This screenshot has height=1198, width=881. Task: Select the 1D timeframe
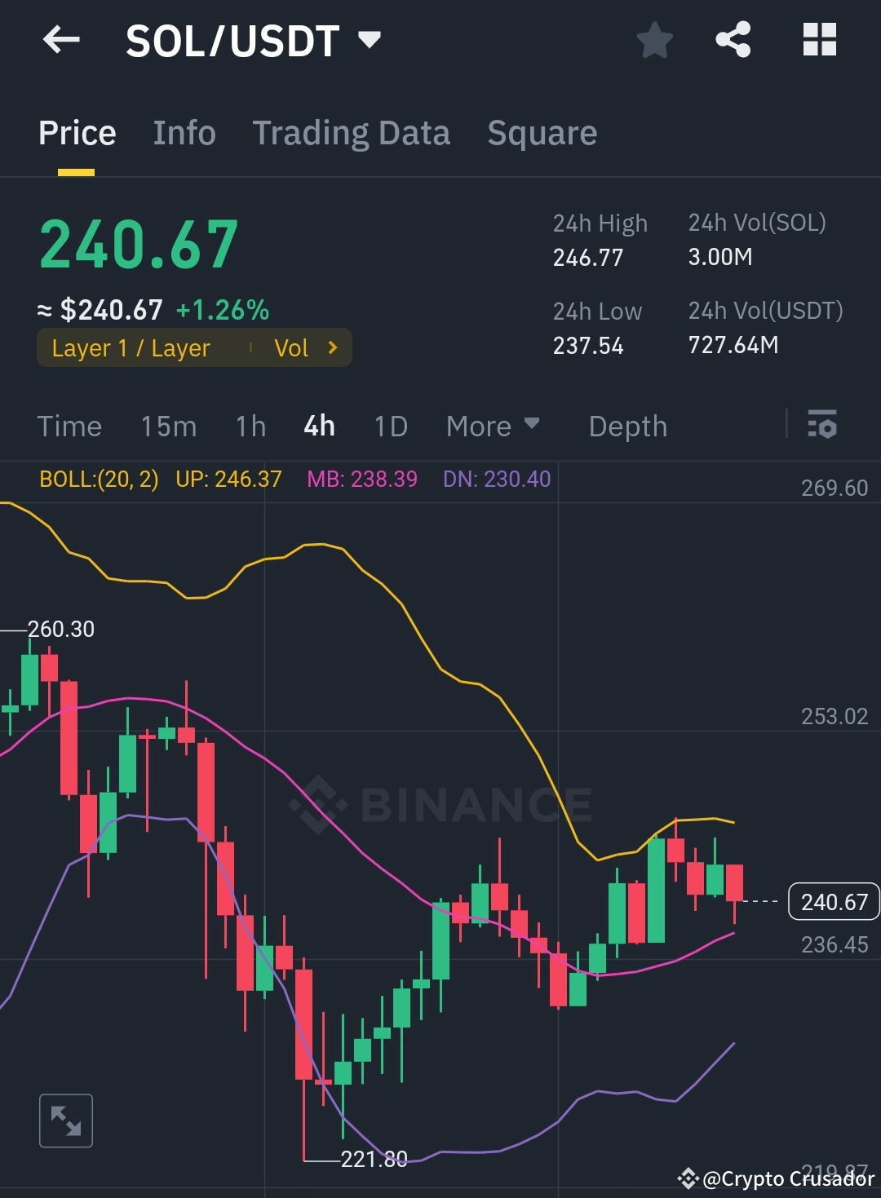tap(389, 426)
